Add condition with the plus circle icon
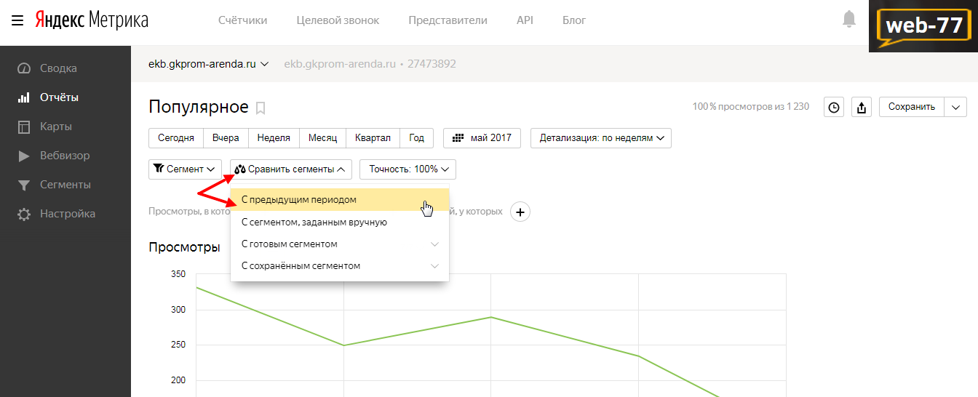The height and width of the screenshot is (397, 978). 520,212
